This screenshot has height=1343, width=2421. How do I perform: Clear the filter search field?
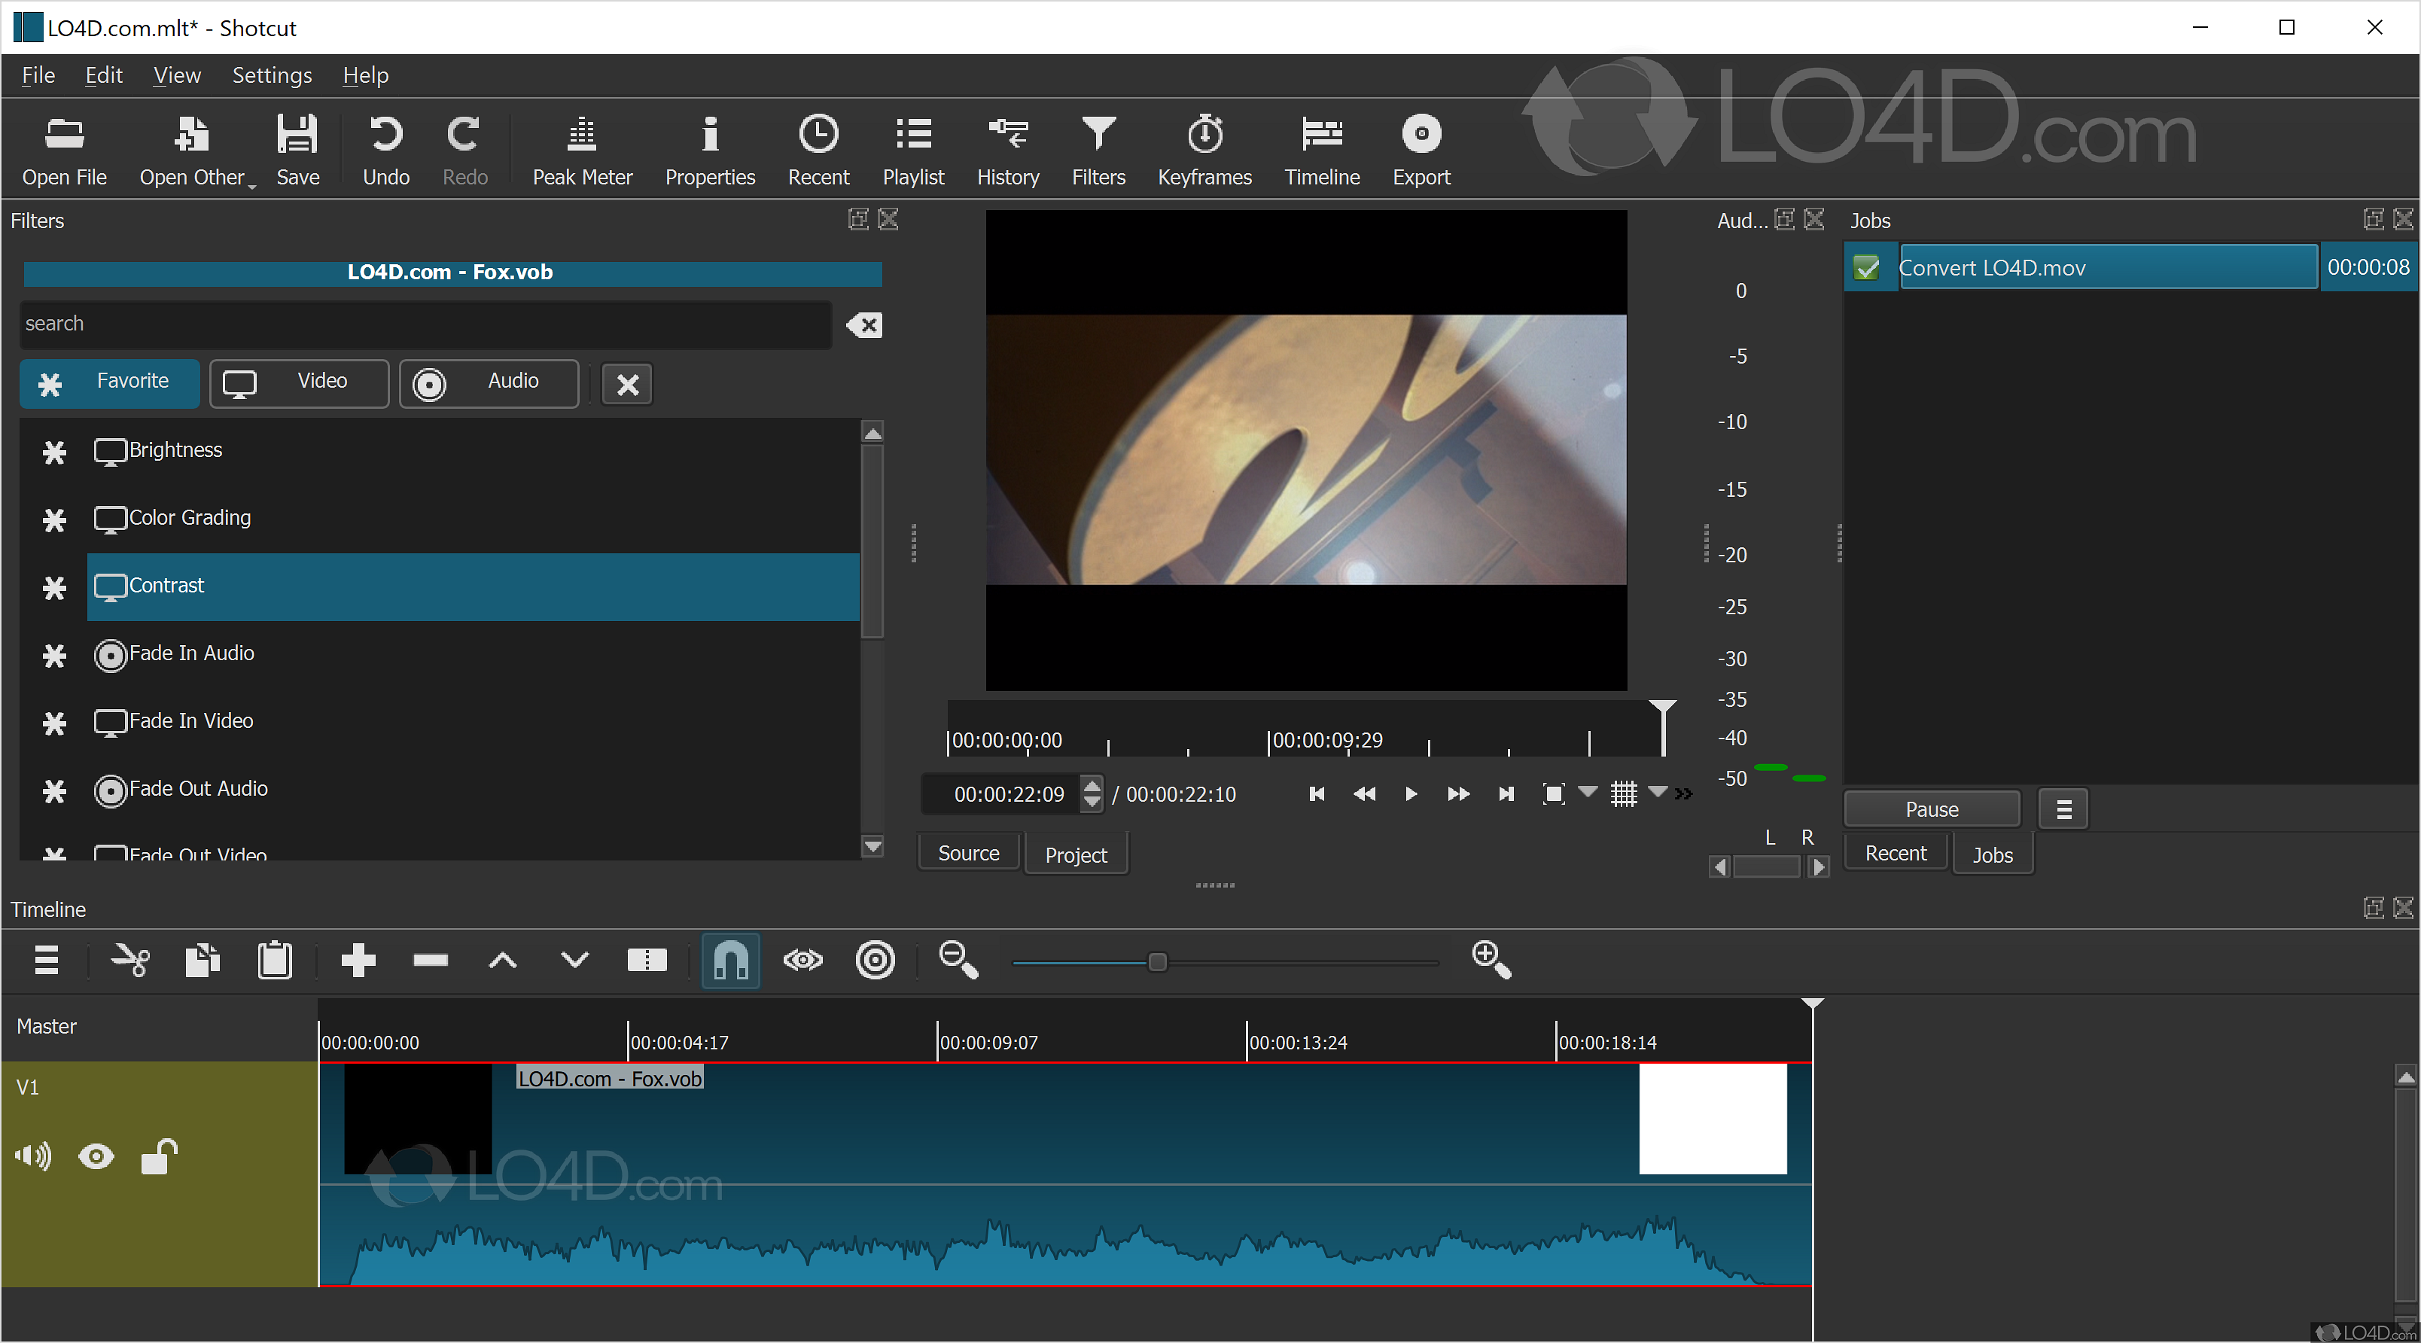(863, 325)
